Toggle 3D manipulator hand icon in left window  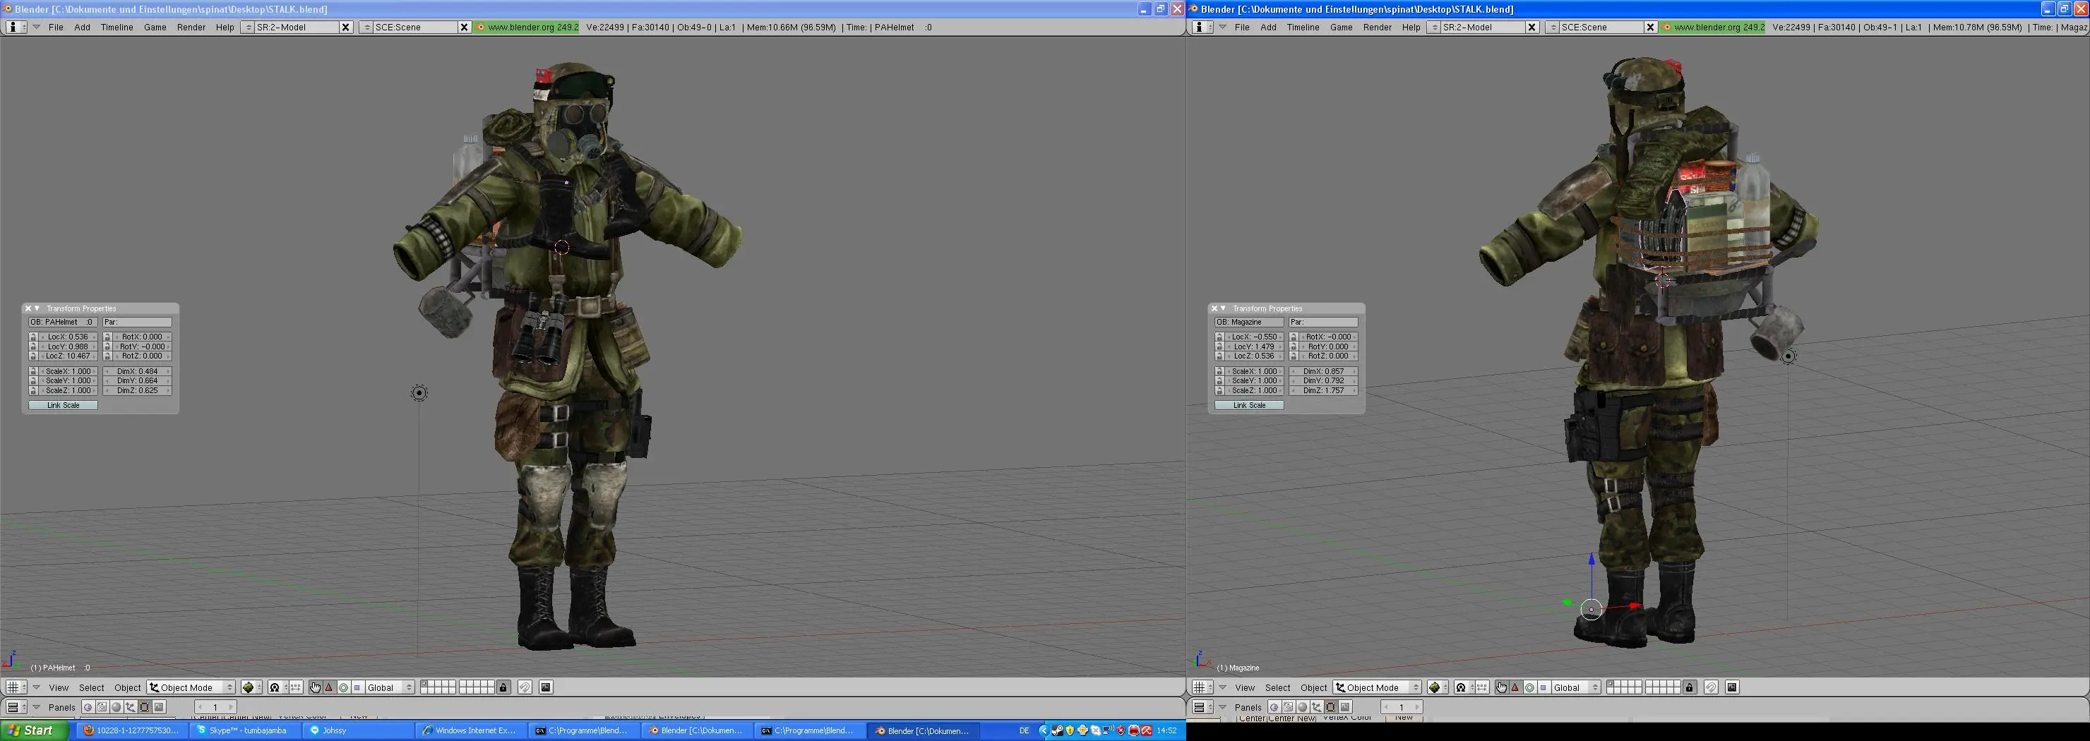[x=316, y=687]
